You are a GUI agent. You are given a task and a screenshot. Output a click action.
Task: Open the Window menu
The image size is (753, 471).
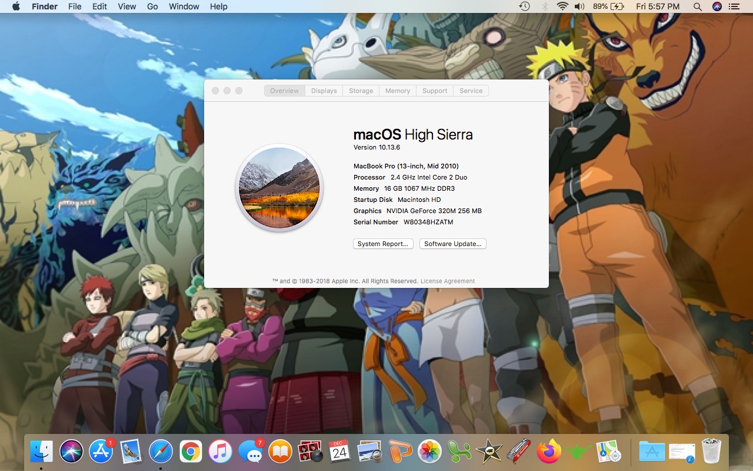pyautogui.click(x=184, y=6)
